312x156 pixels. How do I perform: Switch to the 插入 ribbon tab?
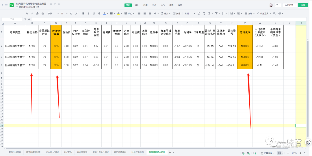coord(137,5)
